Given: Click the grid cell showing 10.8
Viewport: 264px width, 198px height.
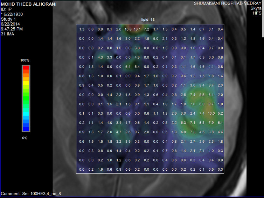Looking at the screenshot, I should pos(128,29).
